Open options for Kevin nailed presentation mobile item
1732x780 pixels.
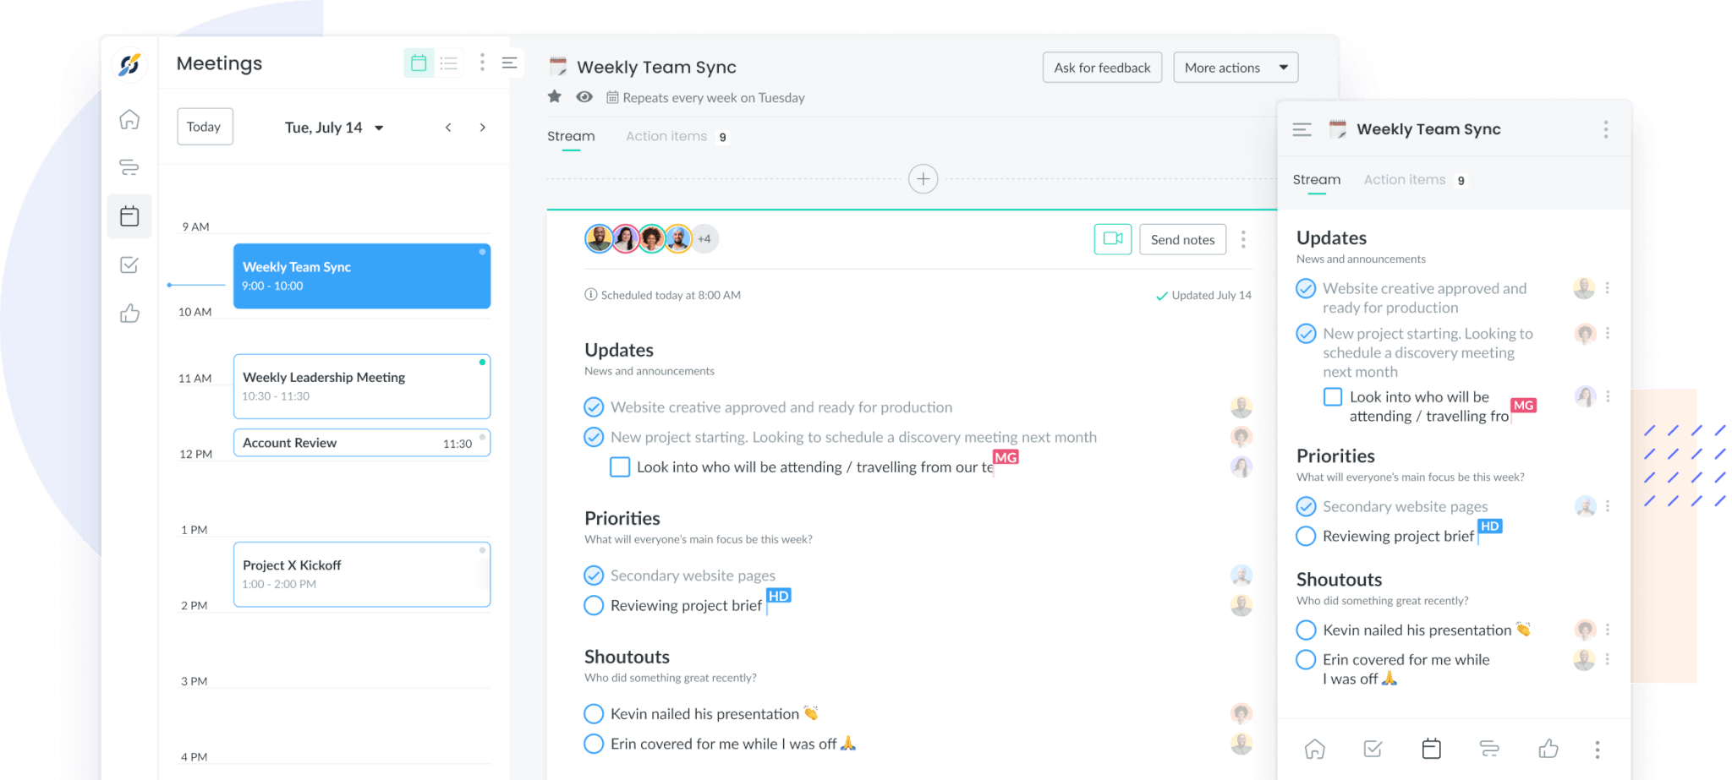pyautogui.click(x=1607, y=630)
